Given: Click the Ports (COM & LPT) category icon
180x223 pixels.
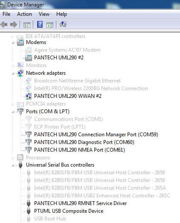Looking at the screenshot, I should coord(20,111).
